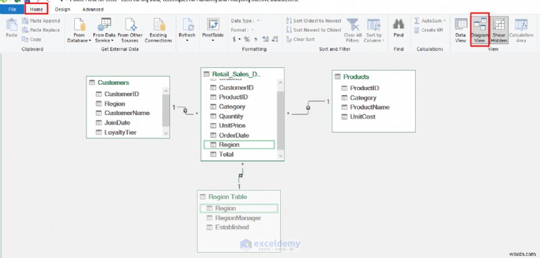Select the Products table header
540x258 pixels.
(x=356, y=77)
